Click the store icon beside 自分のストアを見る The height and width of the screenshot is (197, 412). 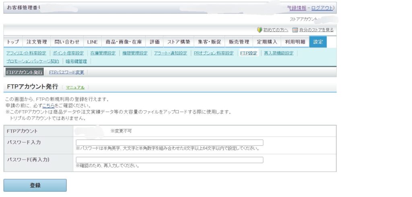click(x=295, y=30)
